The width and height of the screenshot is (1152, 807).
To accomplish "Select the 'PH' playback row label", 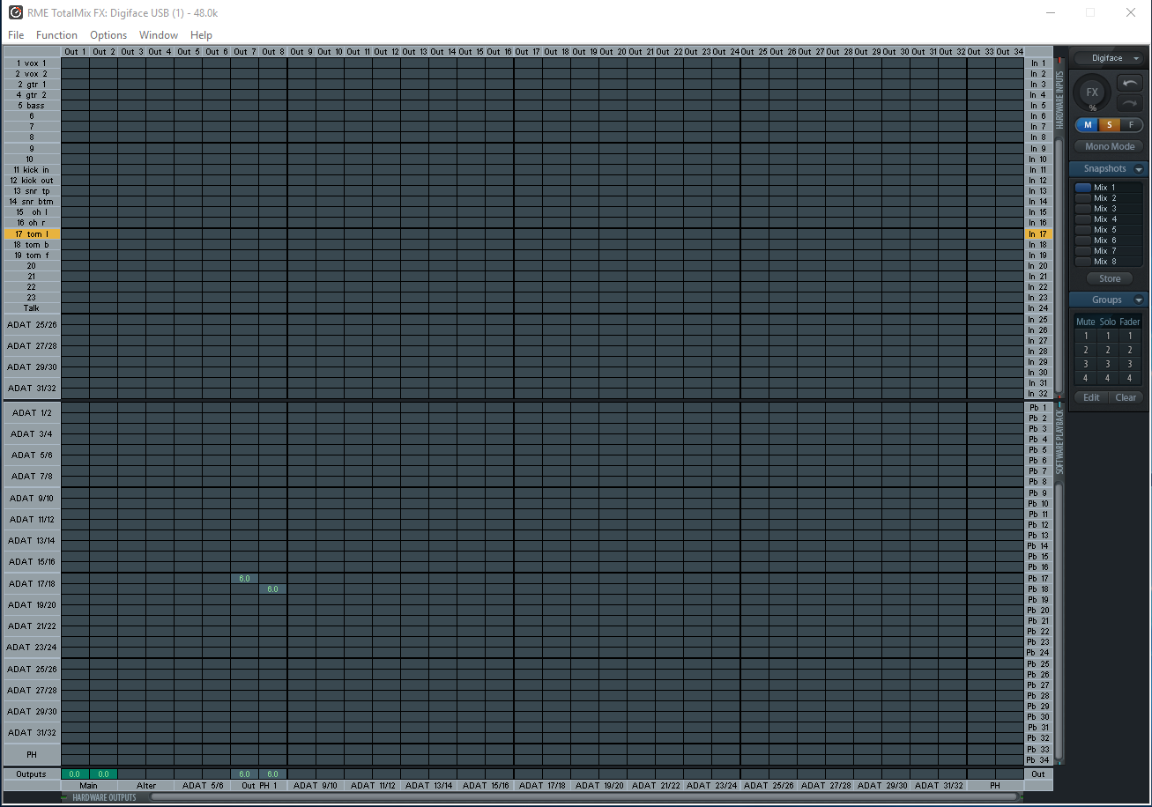I will point(32,755).
